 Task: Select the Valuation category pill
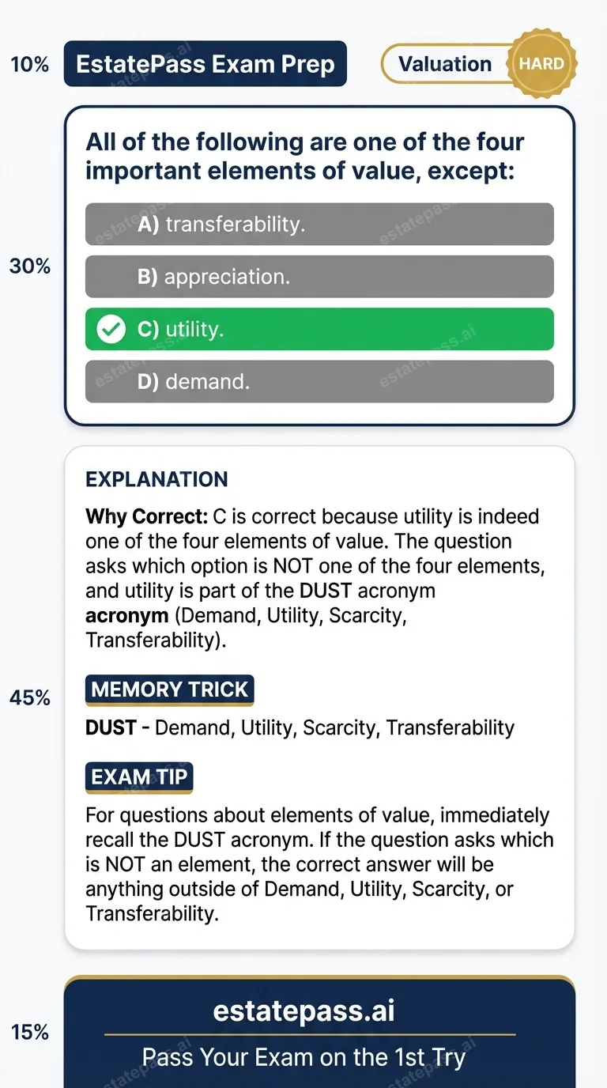click(447, 63)
